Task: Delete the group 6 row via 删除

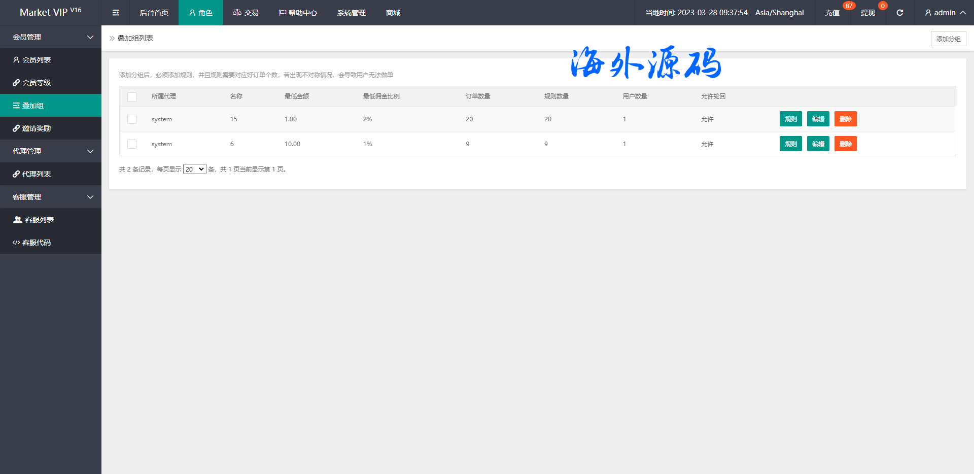Action: (845, 144)
